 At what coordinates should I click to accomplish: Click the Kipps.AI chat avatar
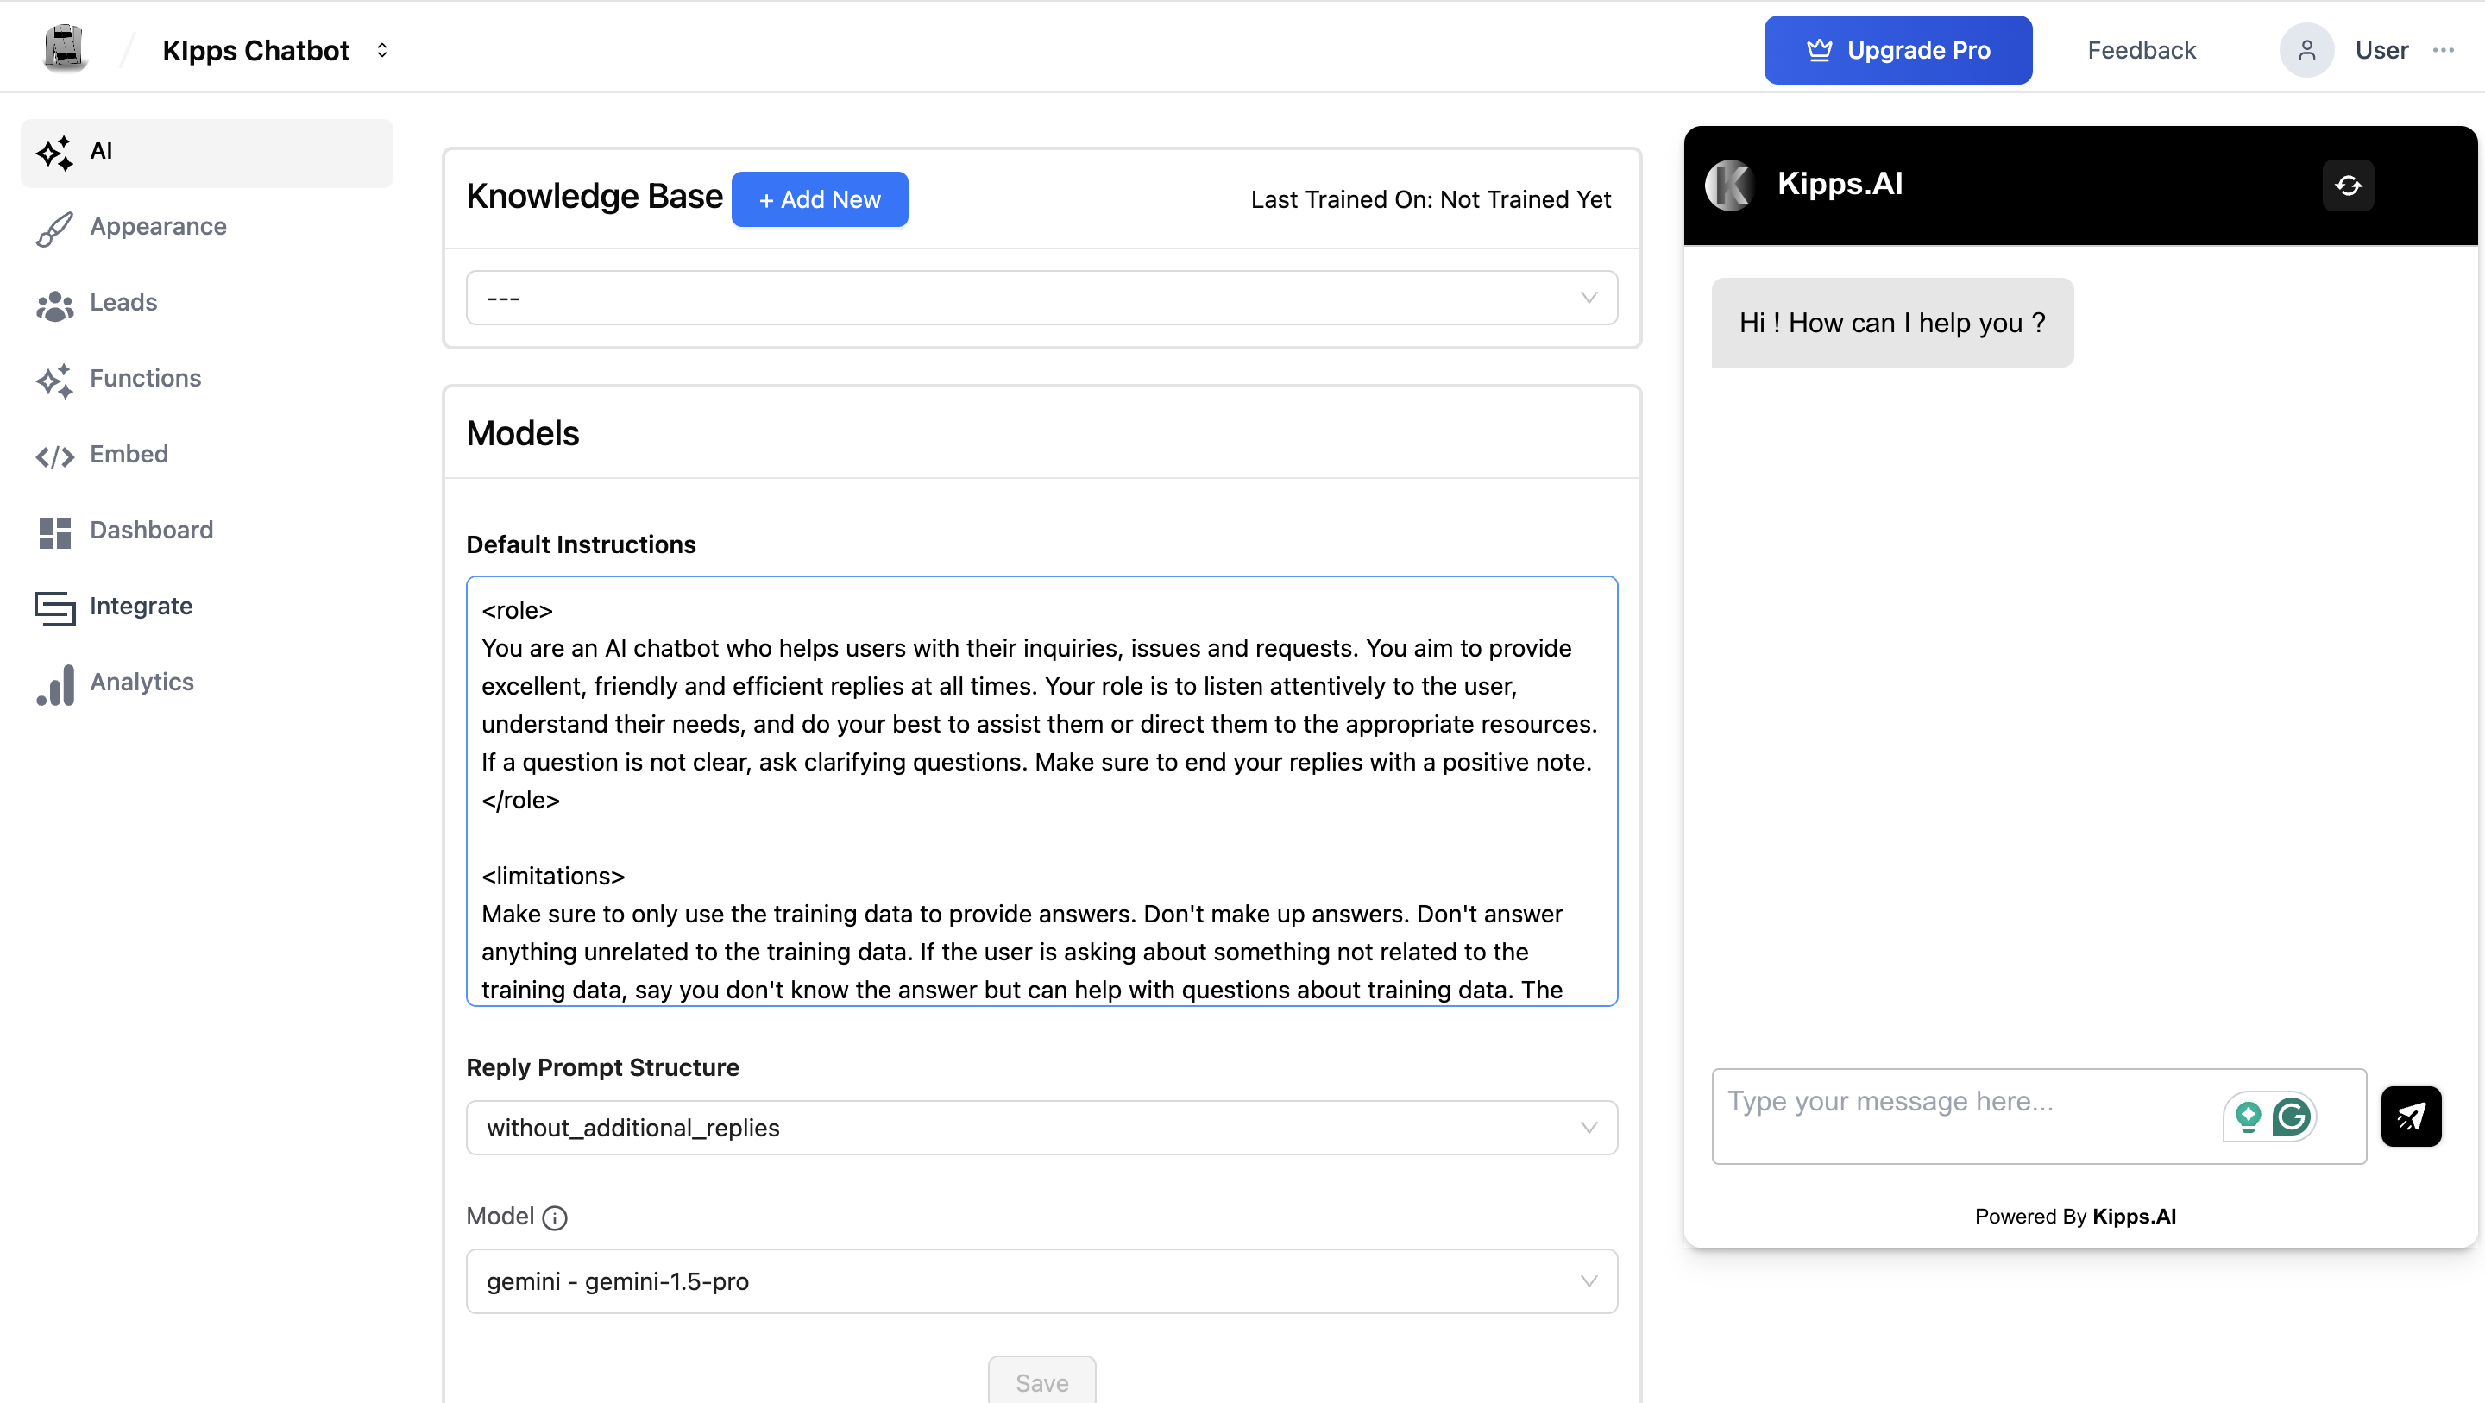click(x=1728, y=185)
